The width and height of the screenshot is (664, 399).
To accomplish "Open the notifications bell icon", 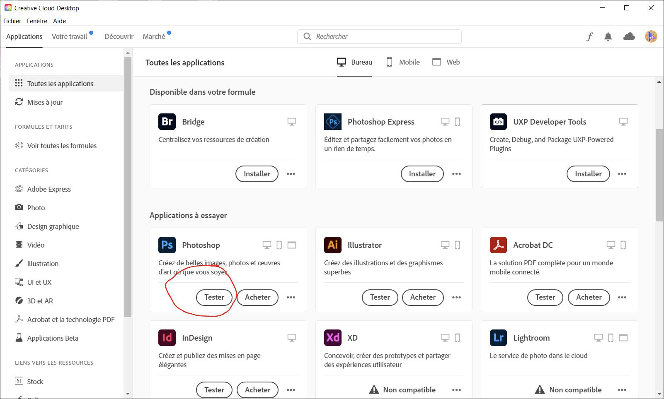I will (x=608, y=36).
